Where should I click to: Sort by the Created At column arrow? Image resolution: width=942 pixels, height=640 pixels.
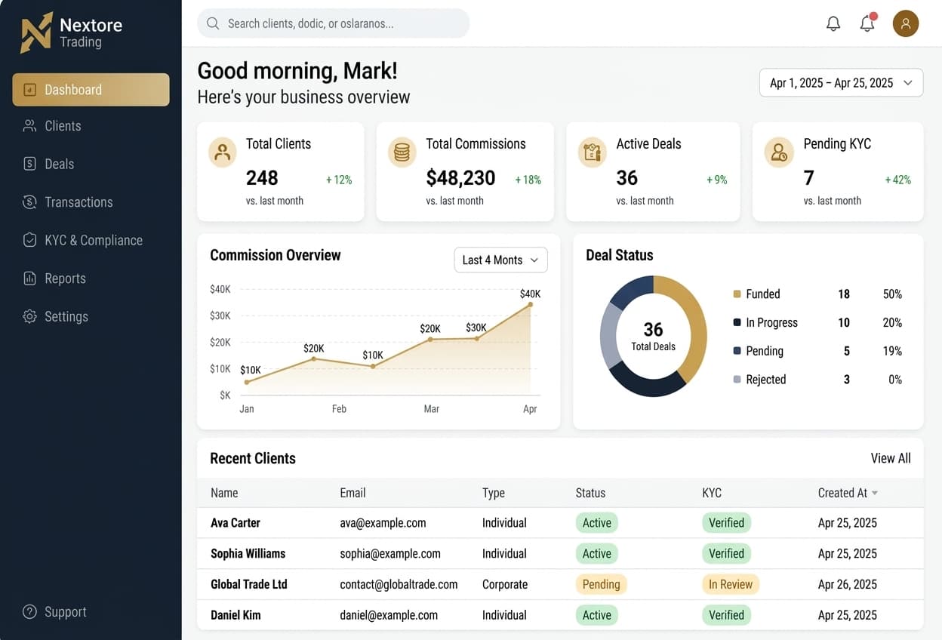(875, 494)
